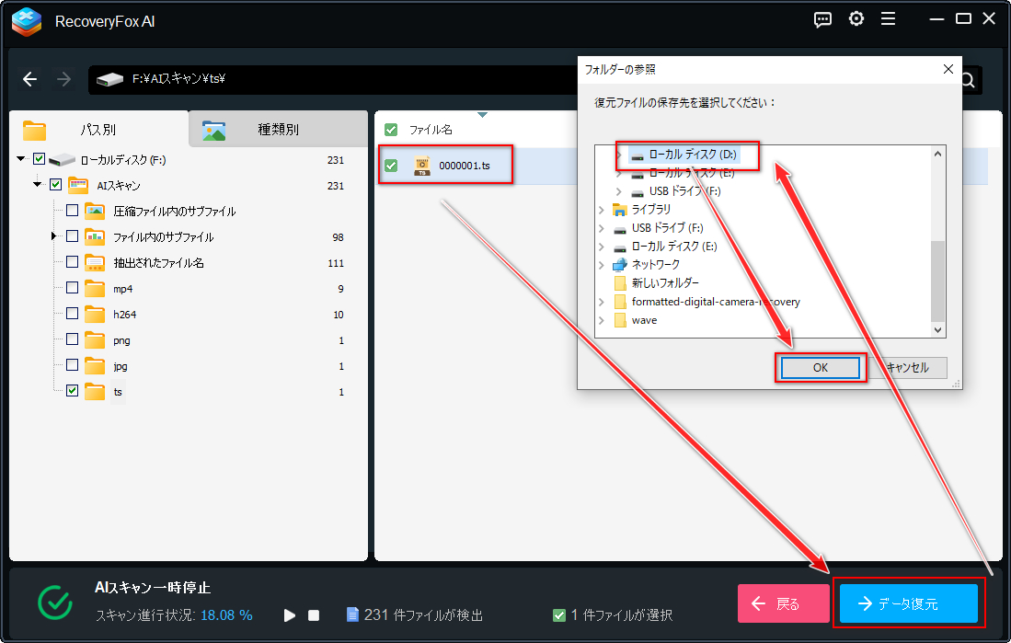
Task: Click the png folder icon
Action: pos(95,339)
